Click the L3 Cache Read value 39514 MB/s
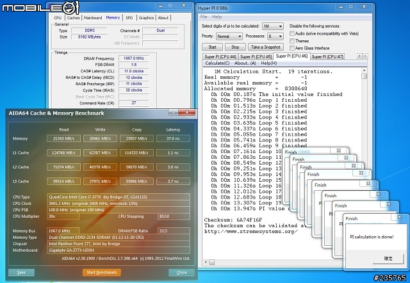The width and height of the screenshot is (410, 283). (x=63, y=181)
